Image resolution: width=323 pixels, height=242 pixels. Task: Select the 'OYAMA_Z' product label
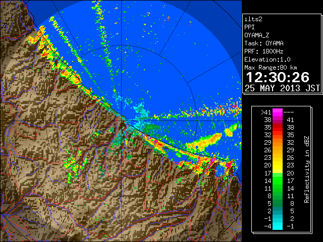(x=257, y=35)
